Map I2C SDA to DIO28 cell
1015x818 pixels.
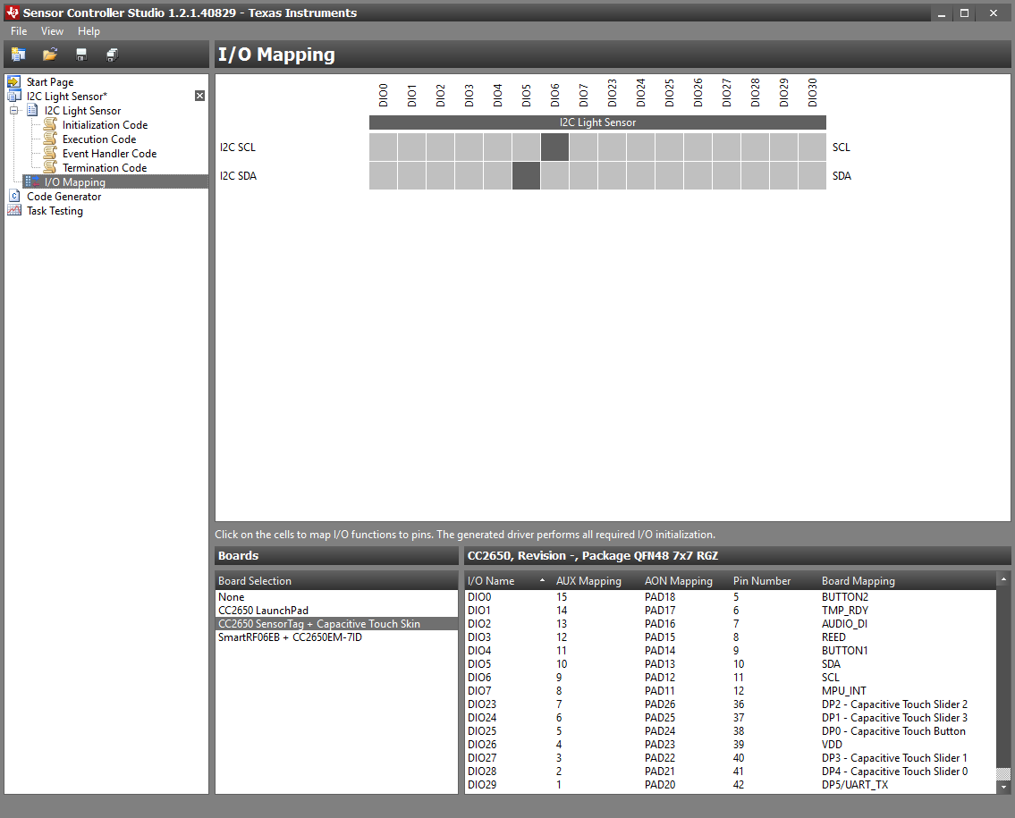coord(755,175)
